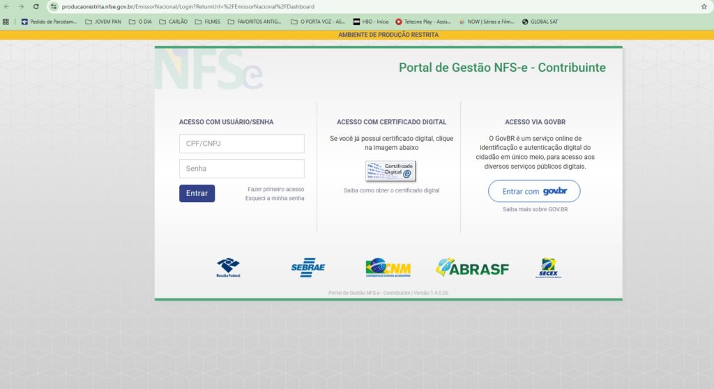Click the Entrar com gov.br button
Image resolution: width=714 pixels, height=389 pixels.
click(533, 191)
